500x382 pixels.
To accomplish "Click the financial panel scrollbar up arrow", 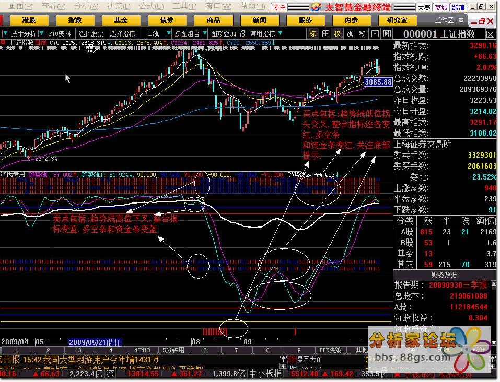I will click(494, 283).
